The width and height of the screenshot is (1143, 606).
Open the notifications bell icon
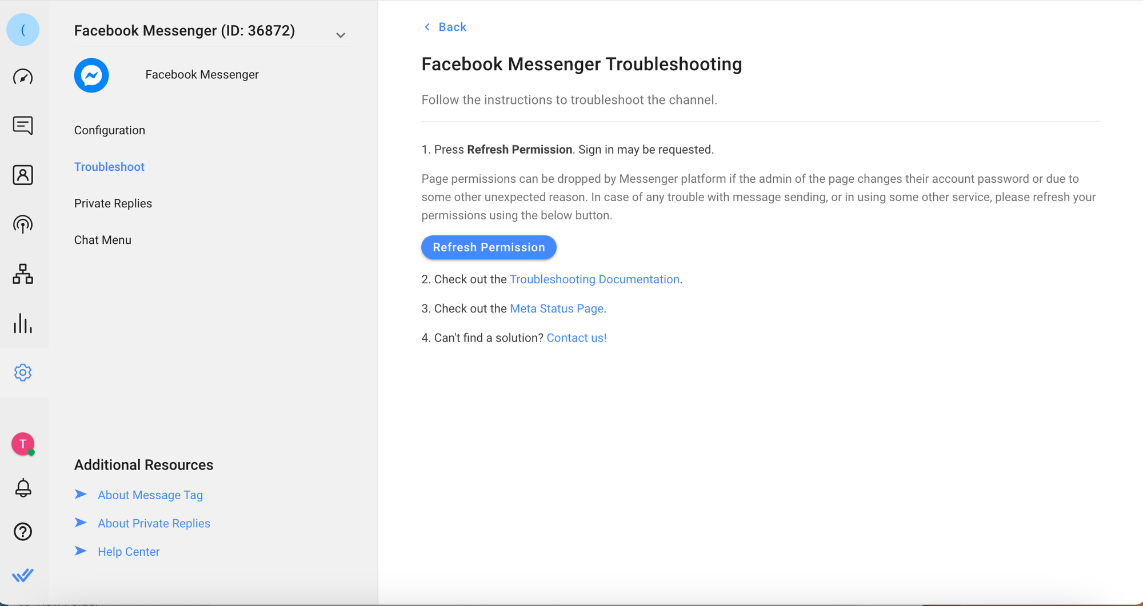[23, 488]
